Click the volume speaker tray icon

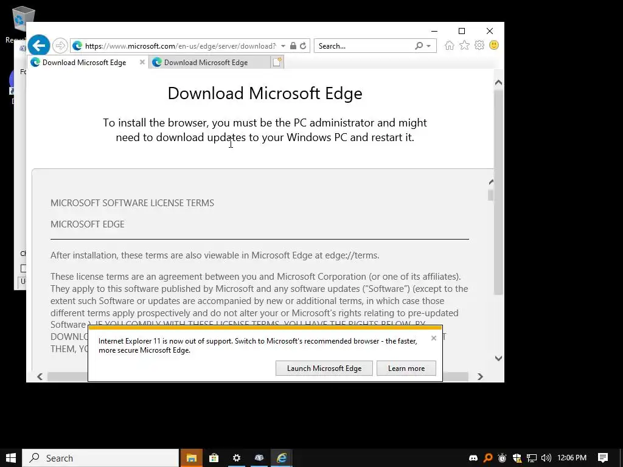(x=546, y=458)
